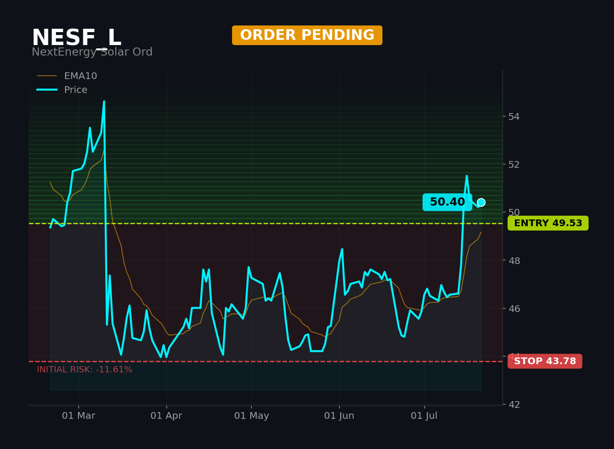This screenshot has width=614, height=449.
Task: Click the ENTRY 49.53 level tag
Action: 548,223
